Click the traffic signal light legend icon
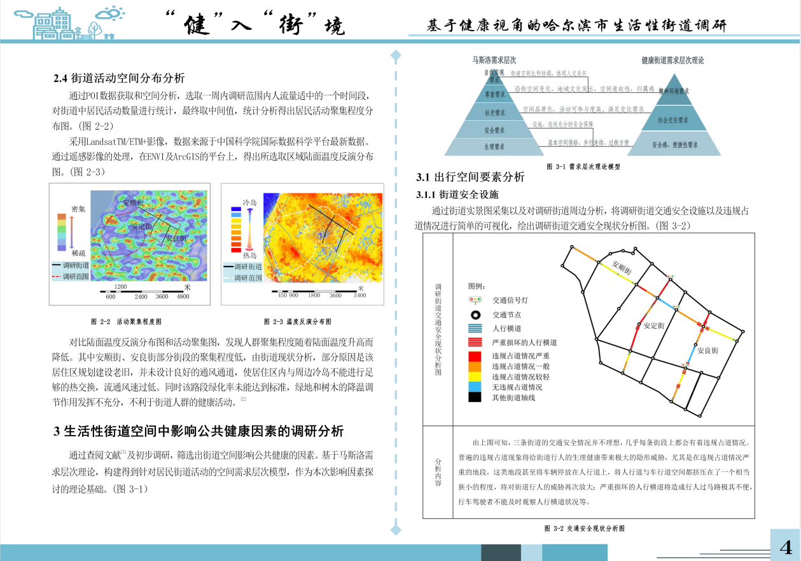The image size is (801, 561). [x=475, y=300]
